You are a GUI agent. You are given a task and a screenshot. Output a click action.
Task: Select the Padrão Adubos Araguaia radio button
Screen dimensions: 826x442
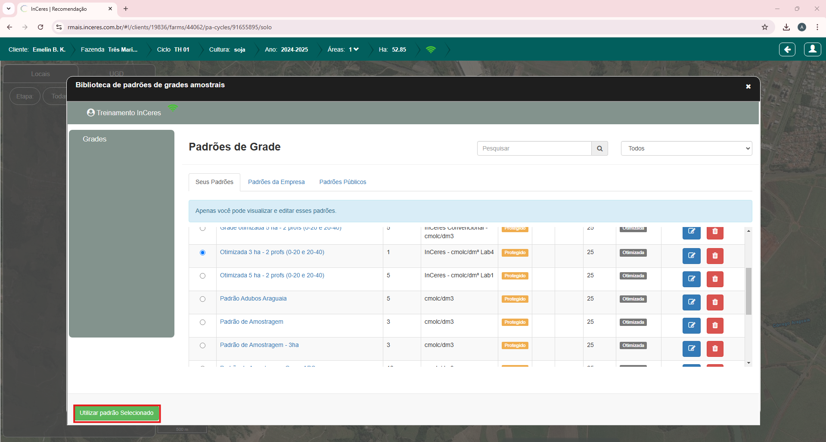point(202,299)
